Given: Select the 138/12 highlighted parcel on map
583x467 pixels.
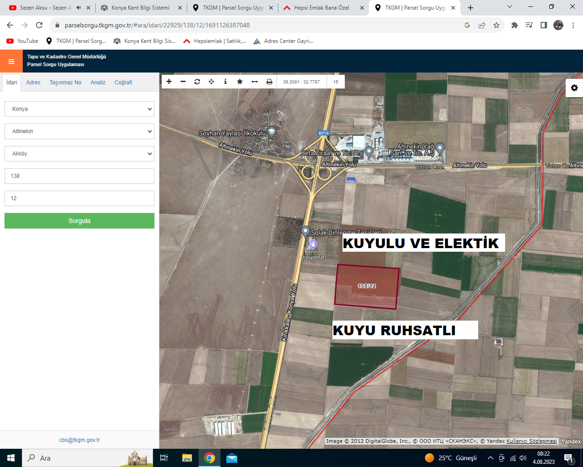Looking at the screenshot, I should pyautogui.click(x=367, y=286).
